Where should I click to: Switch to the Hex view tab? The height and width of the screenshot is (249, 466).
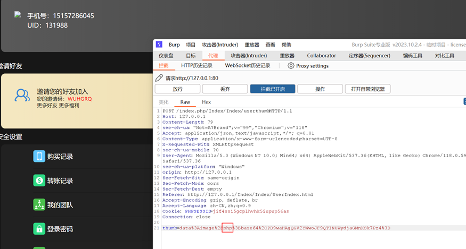tap(206, 102)
